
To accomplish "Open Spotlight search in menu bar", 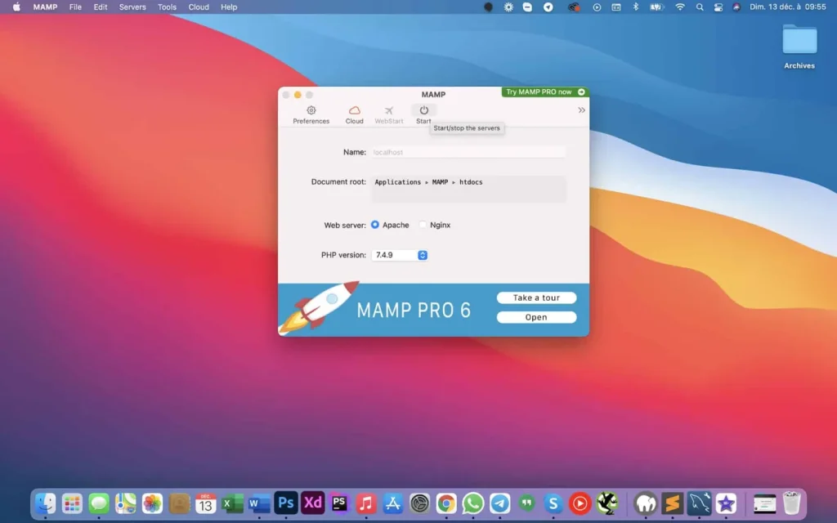I will click(x=700, y=7).
